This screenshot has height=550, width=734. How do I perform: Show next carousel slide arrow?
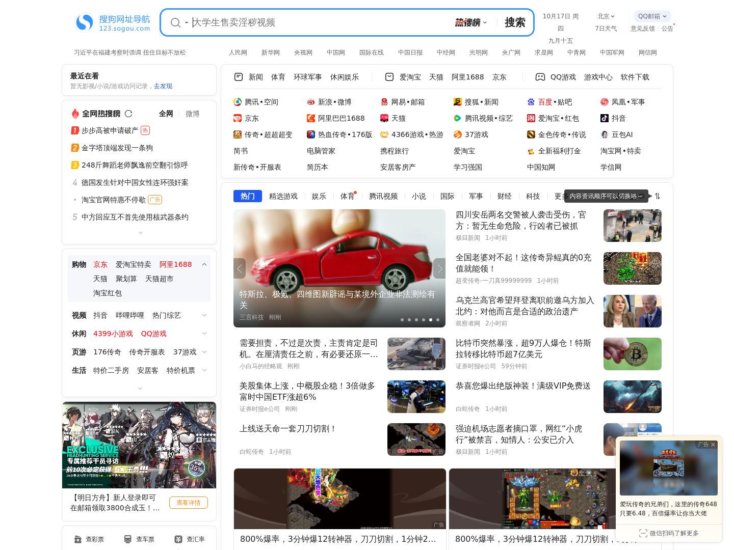click(x=439, y=268)
